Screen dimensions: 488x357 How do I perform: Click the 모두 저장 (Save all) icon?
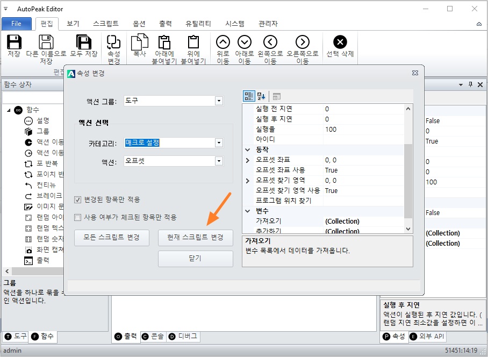(84, 42)
